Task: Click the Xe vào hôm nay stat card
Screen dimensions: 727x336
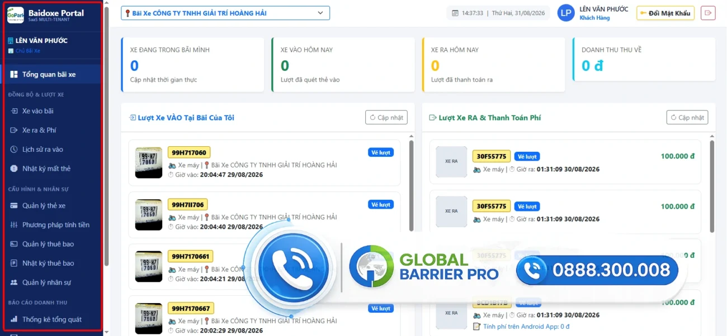Action: click(x=343, y=65)
